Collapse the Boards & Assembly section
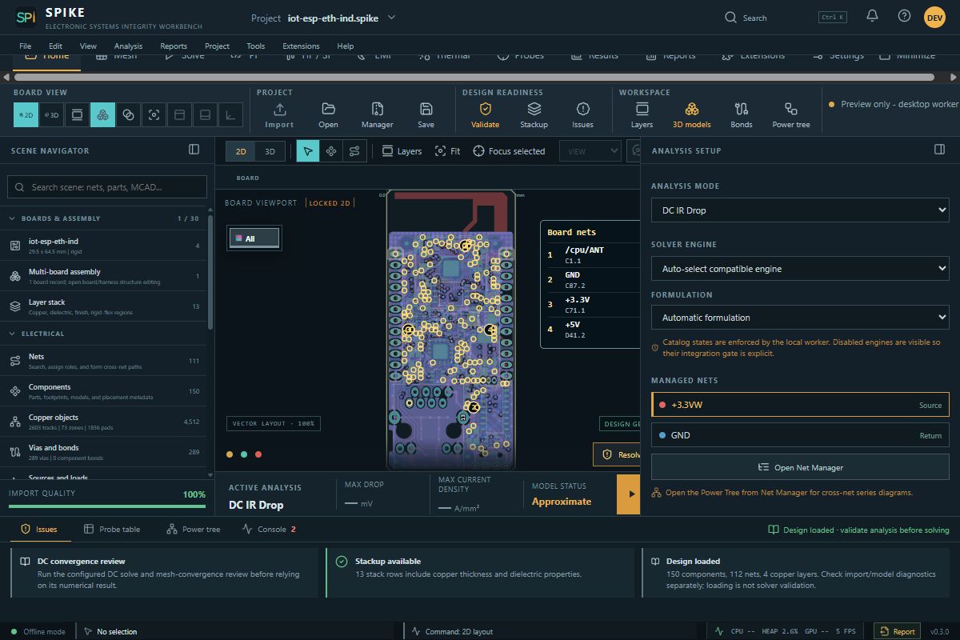Viewport: 960px width, 640px height. click(12, 218)
